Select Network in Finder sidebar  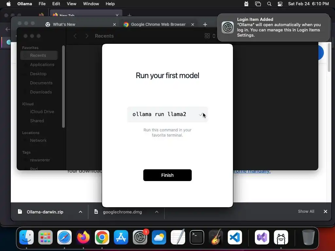coord(38,141)
